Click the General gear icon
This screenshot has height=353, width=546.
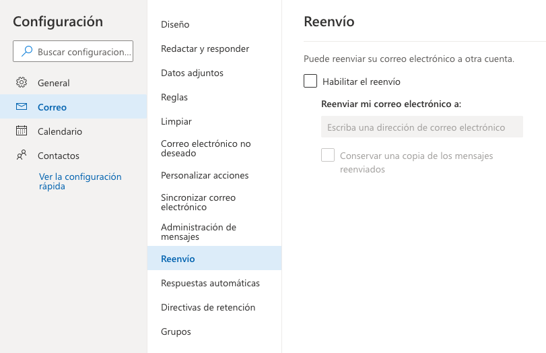click(x=22, y=83)
